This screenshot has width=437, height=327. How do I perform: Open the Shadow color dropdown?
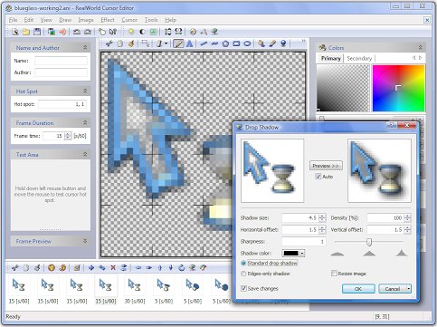click(x=302, y=253)
